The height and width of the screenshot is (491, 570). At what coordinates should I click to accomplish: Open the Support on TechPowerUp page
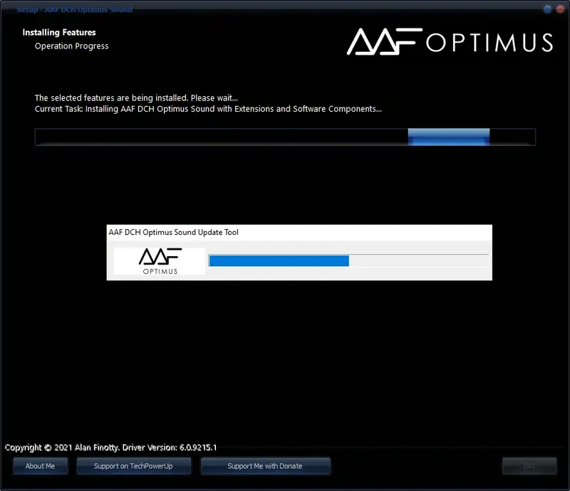133,466
